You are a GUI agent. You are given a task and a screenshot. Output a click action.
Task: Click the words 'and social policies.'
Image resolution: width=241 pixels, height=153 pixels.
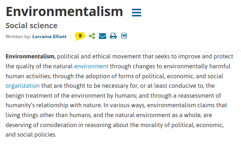[31, 135]
